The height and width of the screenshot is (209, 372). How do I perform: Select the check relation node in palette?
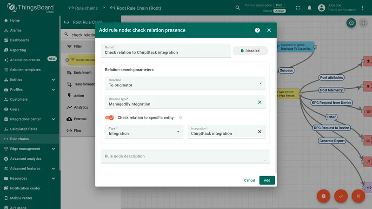[x=81, y=60]
